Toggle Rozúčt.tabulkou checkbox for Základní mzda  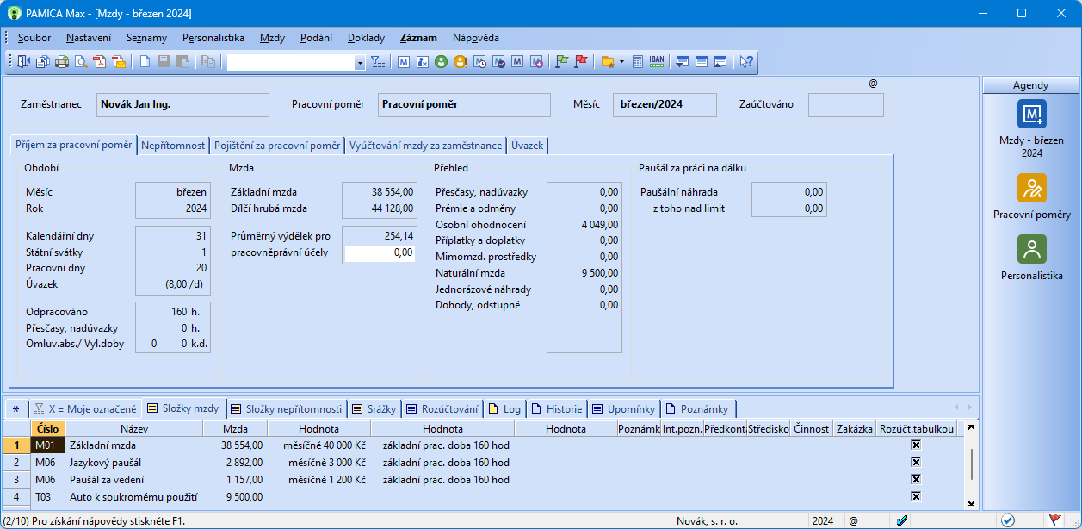[x=916, y=445]
